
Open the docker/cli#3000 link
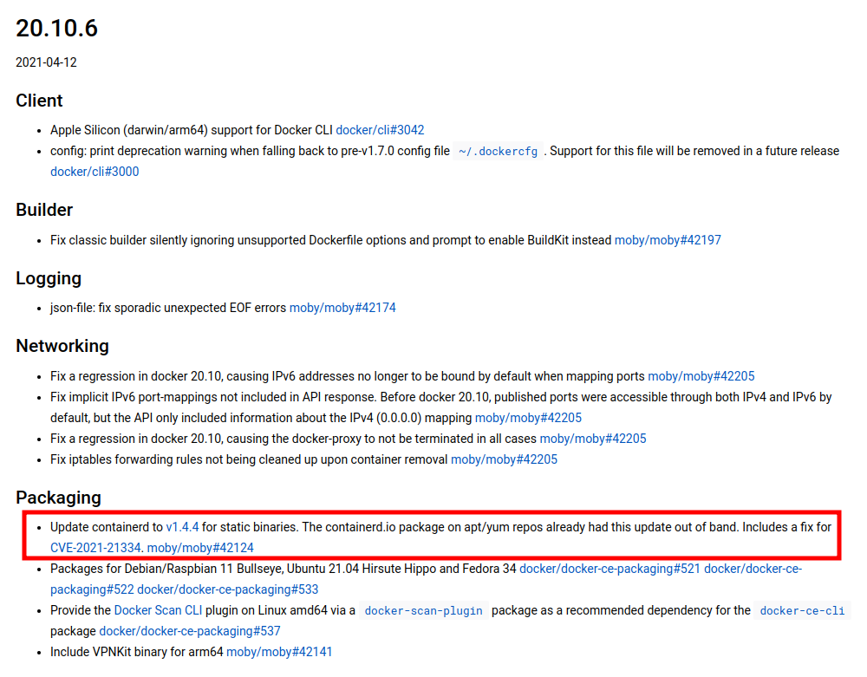95,172
